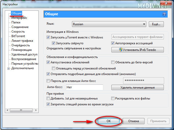Select the BitTorrent section
Screen dimensions: 174x130
18,36
